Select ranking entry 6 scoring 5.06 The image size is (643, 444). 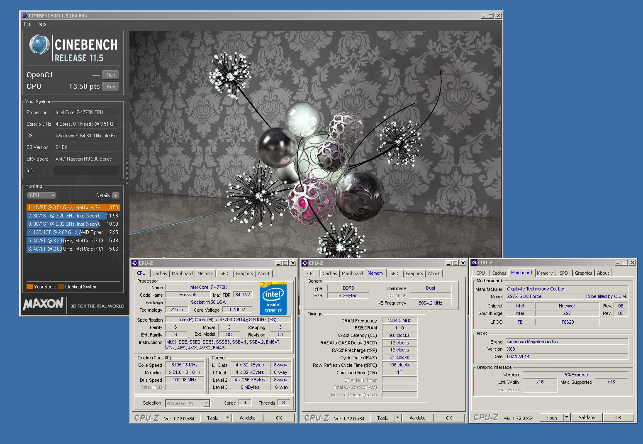[x=73, y=249]
